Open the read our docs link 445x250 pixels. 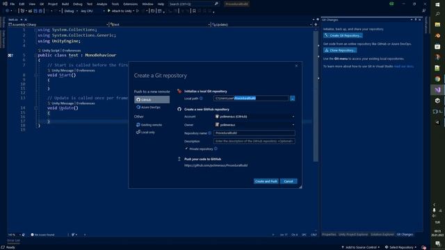pyautogui.click(x=403, y=67)
